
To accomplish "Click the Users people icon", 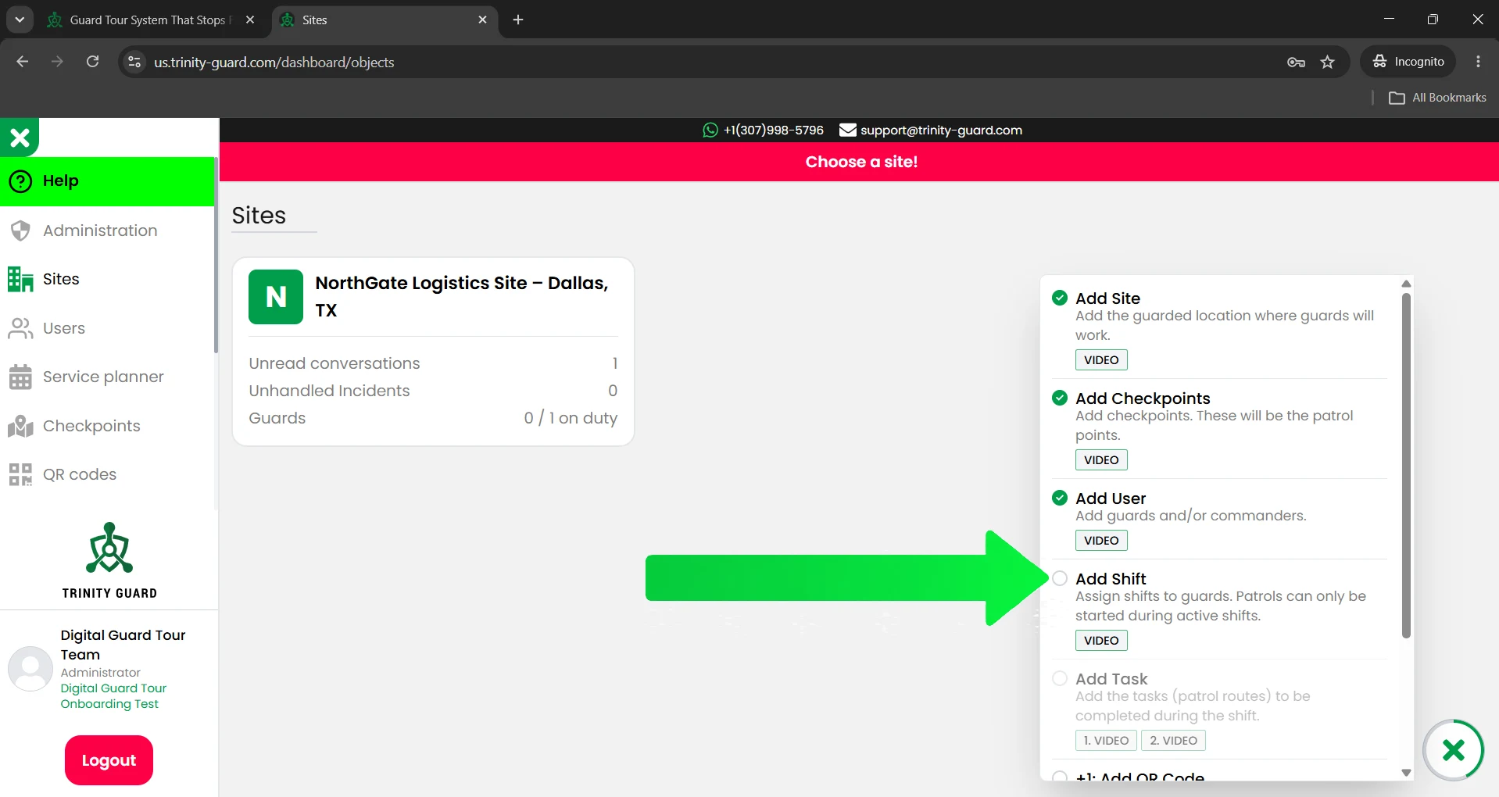I will point(20,328).
